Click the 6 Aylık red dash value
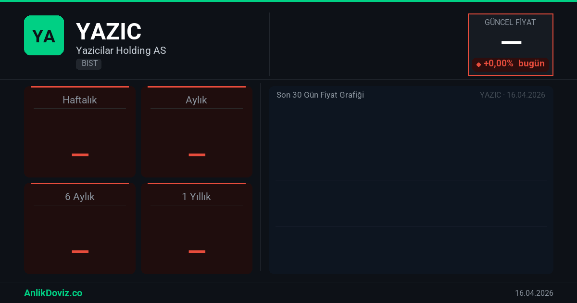The image size is (577, 303). [x=80, y=252]
